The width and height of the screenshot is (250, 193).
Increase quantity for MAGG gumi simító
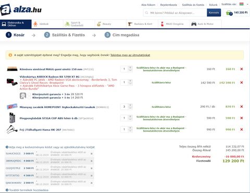point(130,68)
